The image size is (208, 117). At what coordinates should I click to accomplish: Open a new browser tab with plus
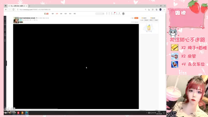coord(29,6)
